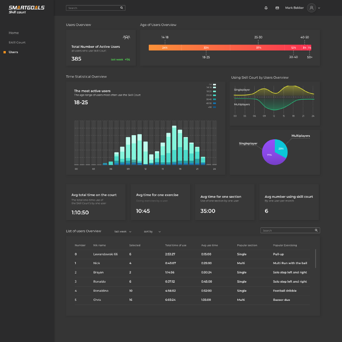Screen dimensions: 342x342
Task: Select user Brayan in list
Action: 98,272
